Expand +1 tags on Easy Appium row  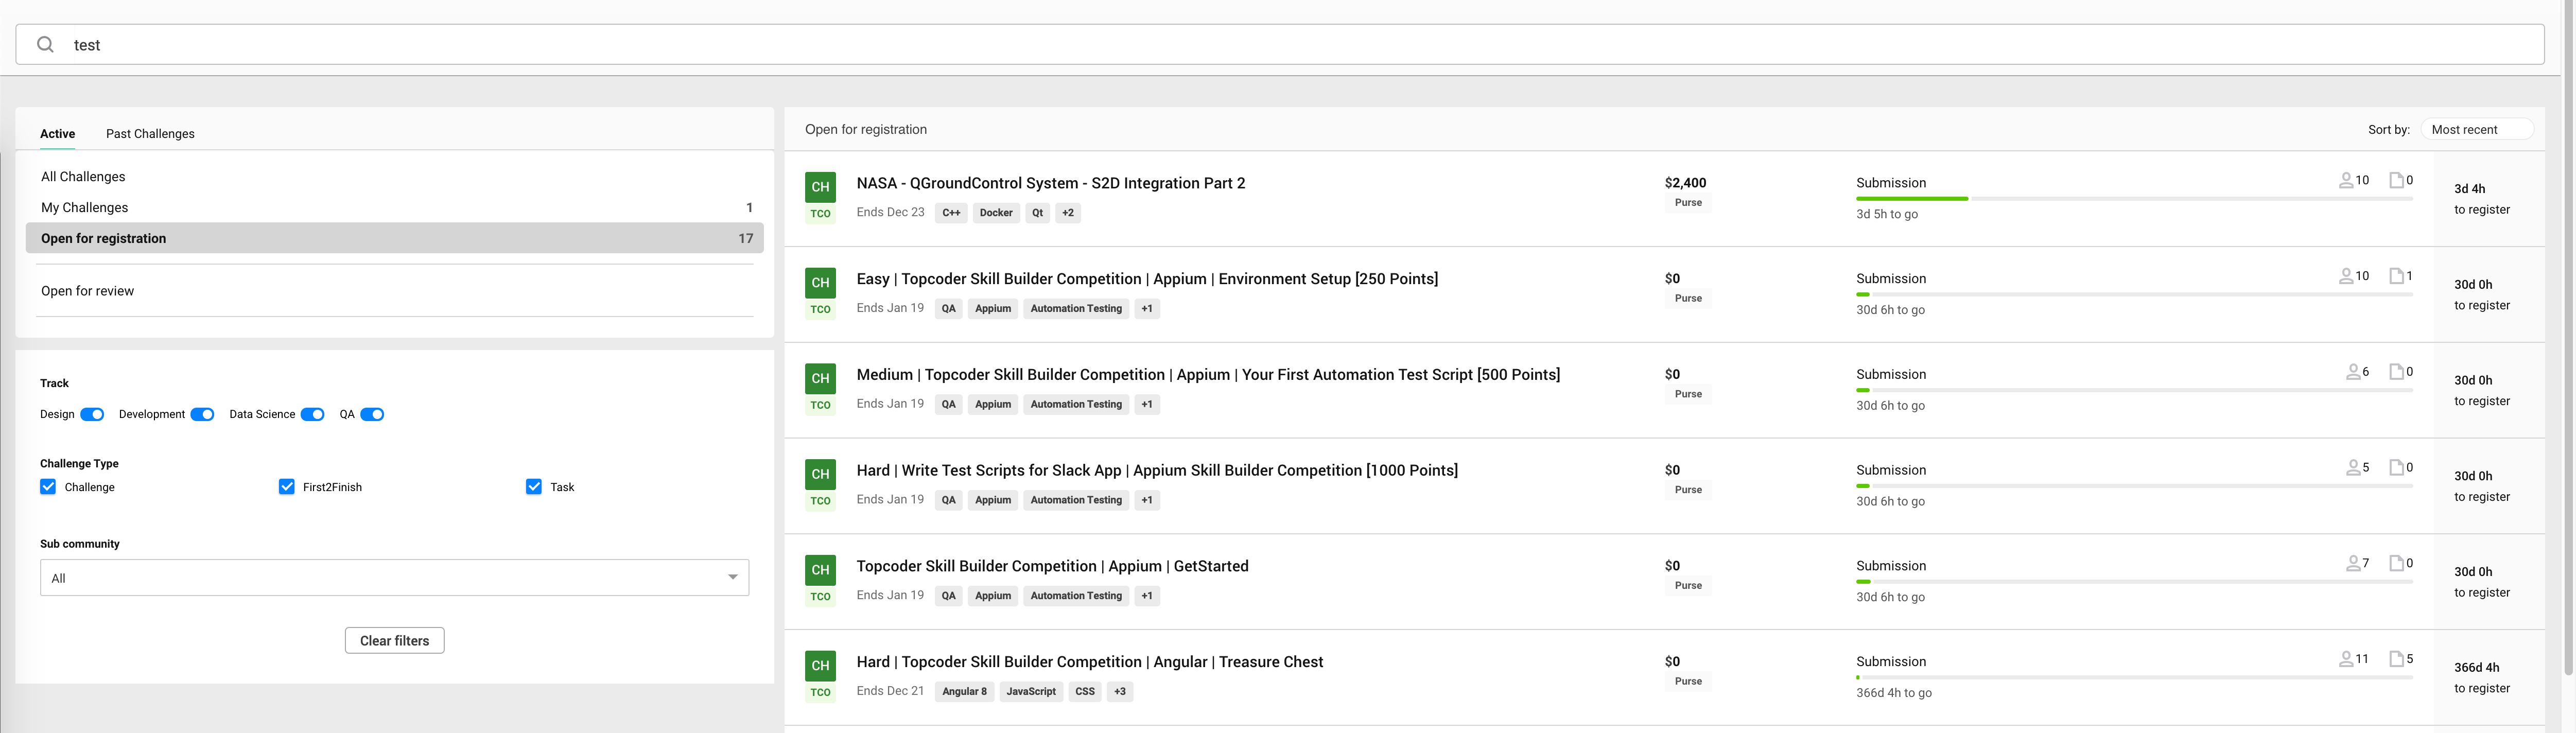(1147, 309)
